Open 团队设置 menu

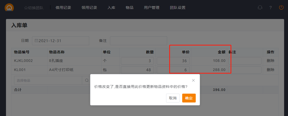tap(178, 8)
